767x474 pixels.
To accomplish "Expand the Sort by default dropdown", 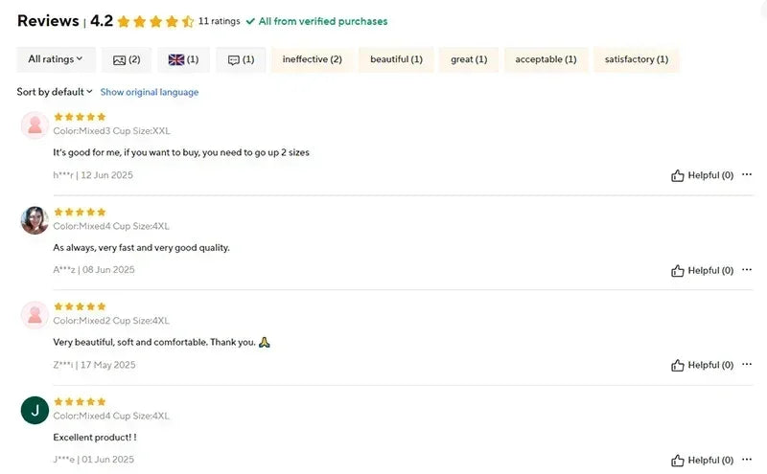I will (55, 92).
